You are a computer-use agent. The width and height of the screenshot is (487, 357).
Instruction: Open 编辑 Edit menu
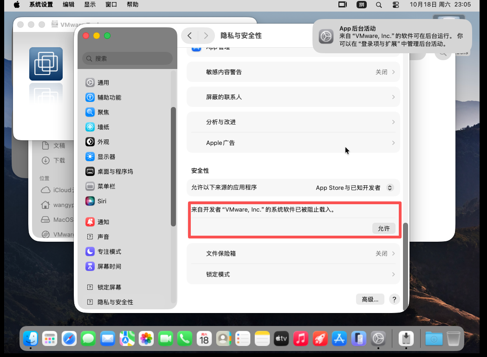tap(68, 5)
